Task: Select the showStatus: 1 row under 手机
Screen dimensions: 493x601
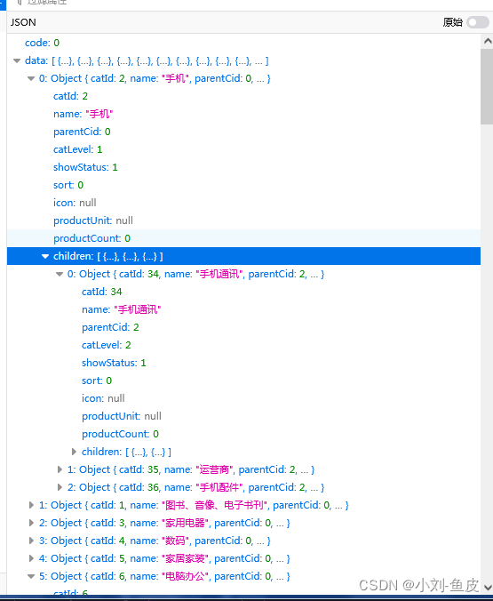Action: point(243,167)
